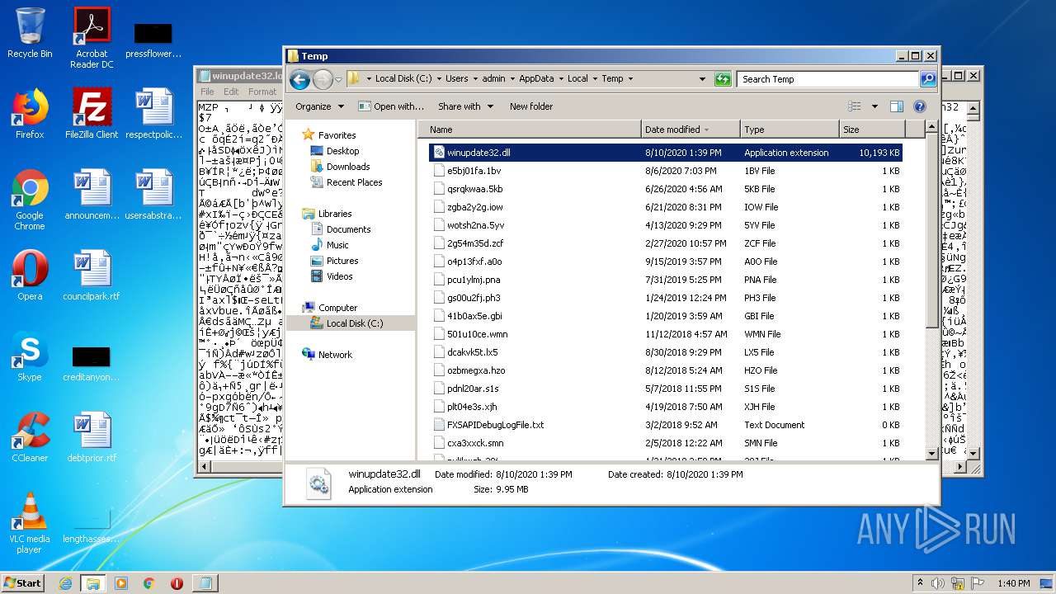This screenshot has height=594, width=1056.
Task: Open Firefox from the desktop
Action: point(30,114)
